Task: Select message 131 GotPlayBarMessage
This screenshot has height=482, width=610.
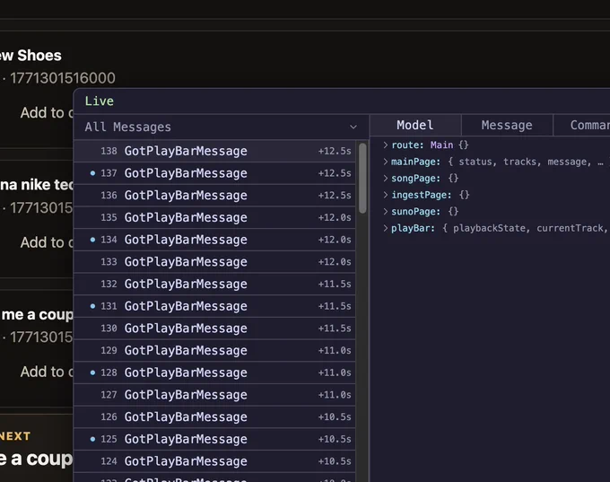Action: coord(214,306)
